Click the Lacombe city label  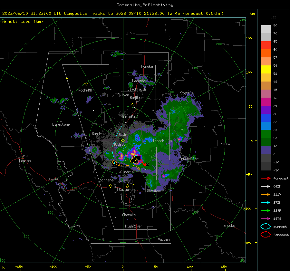(x=139, y=81)
